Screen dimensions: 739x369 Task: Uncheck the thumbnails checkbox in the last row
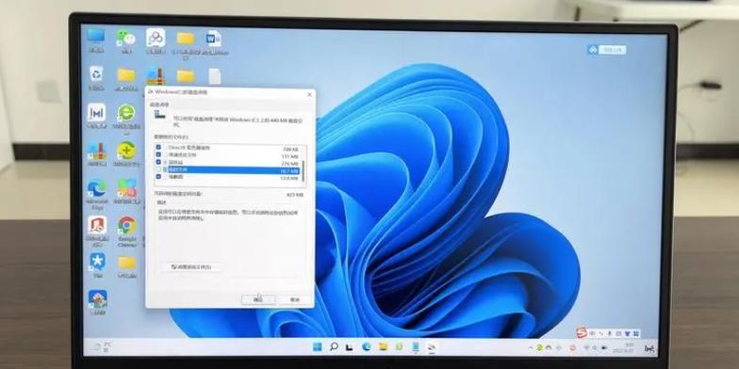158,177
